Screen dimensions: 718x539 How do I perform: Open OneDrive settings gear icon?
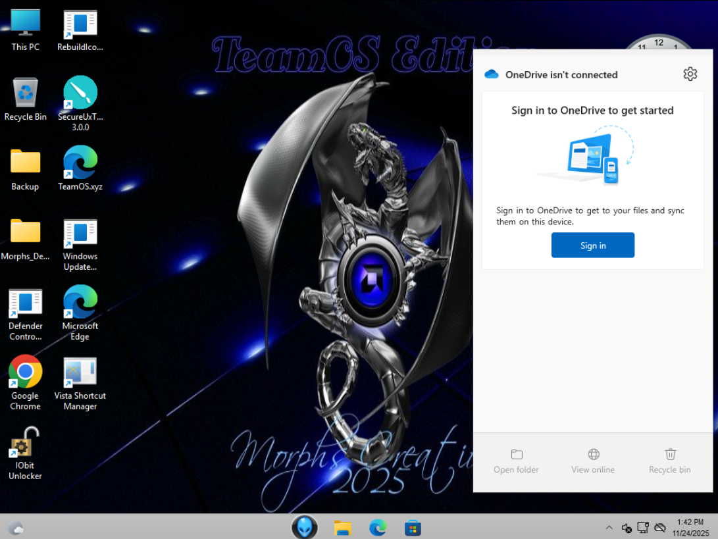690,74
